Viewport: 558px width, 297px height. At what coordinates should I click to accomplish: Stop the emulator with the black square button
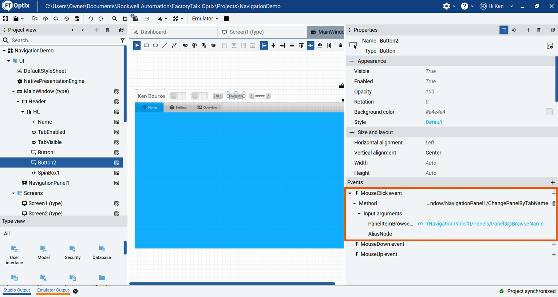tap(226, 19)
